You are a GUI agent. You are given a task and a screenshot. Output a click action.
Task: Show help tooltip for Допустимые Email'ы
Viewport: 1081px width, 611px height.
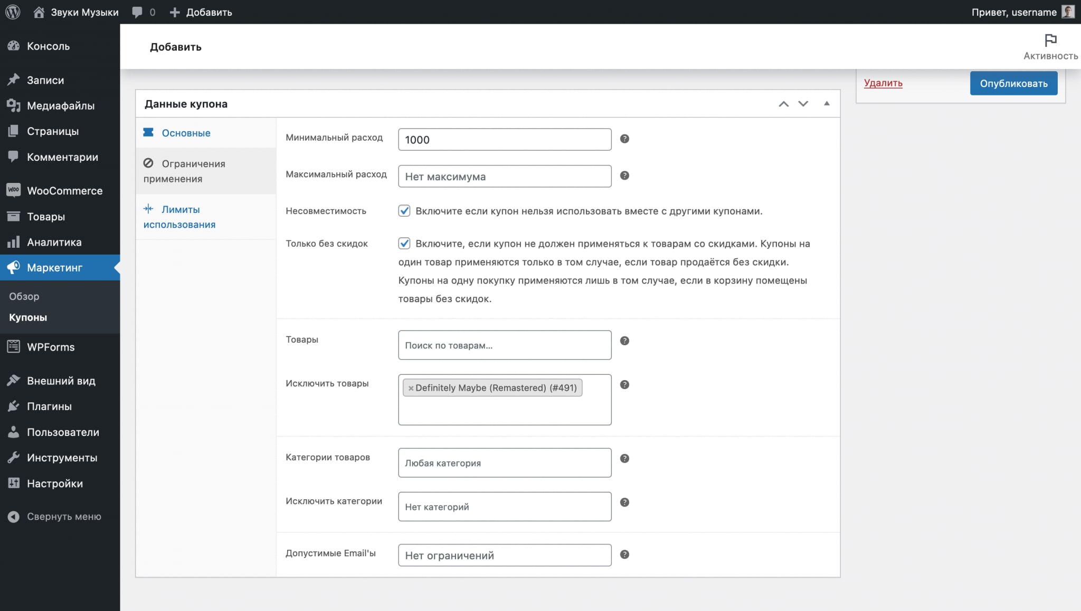624,554
